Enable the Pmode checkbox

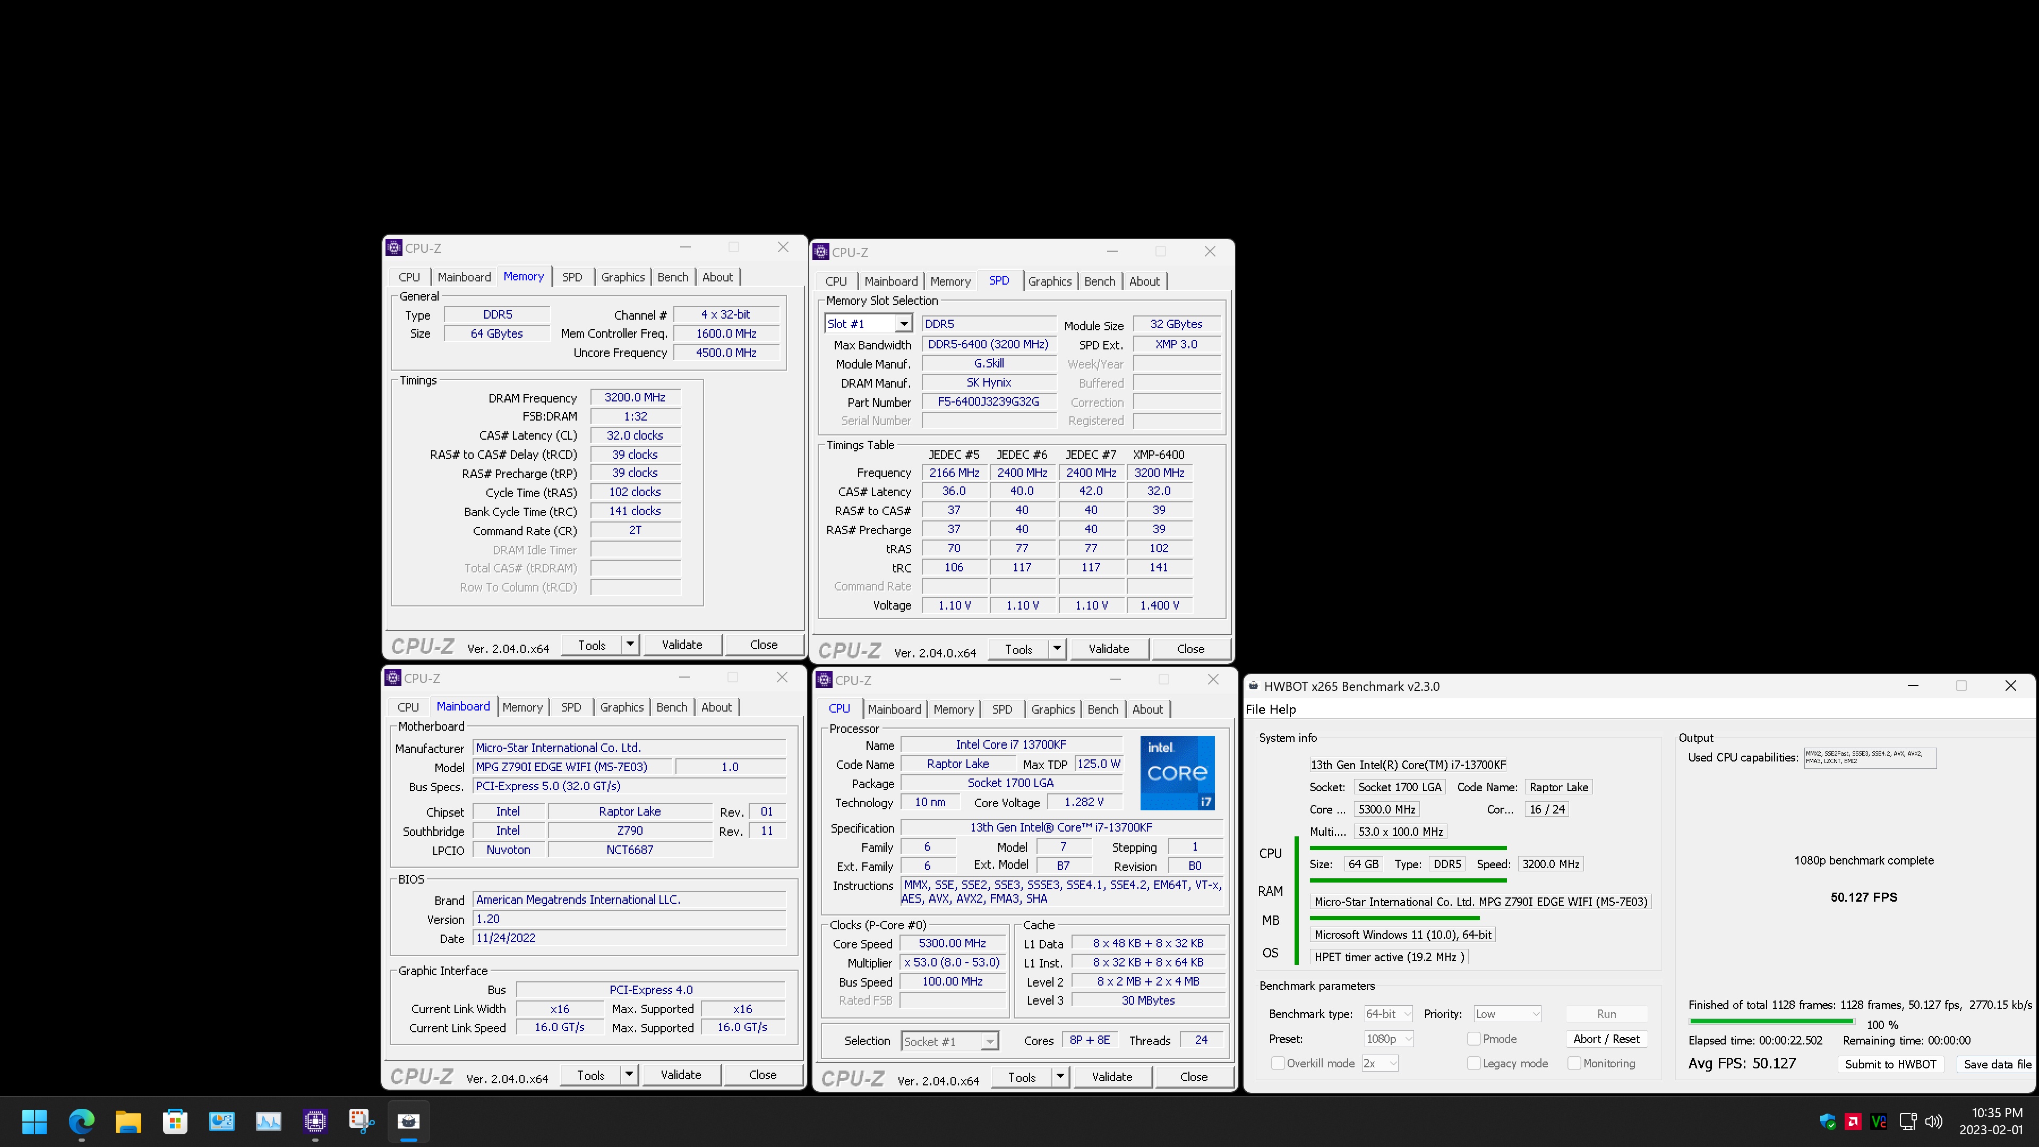(x=1473, y=1039)
